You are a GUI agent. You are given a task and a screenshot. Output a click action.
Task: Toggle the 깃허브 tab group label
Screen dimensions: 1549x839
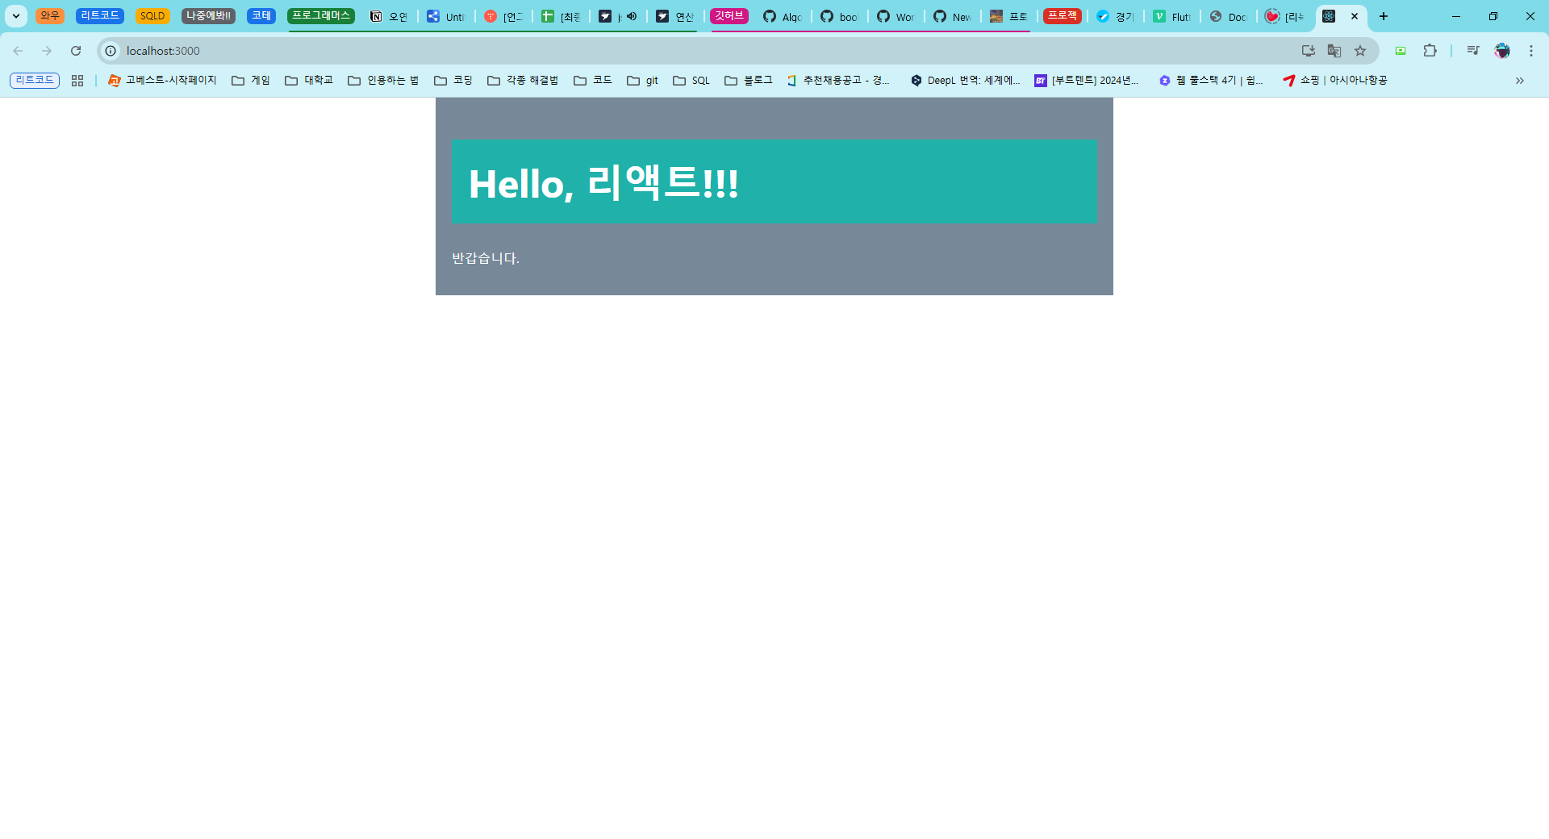tap(729, 16)
